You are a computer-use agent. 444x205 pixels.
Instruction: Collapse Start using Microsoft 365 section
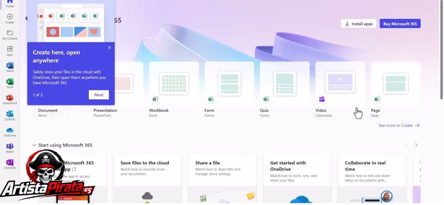[x=34, y=145]
